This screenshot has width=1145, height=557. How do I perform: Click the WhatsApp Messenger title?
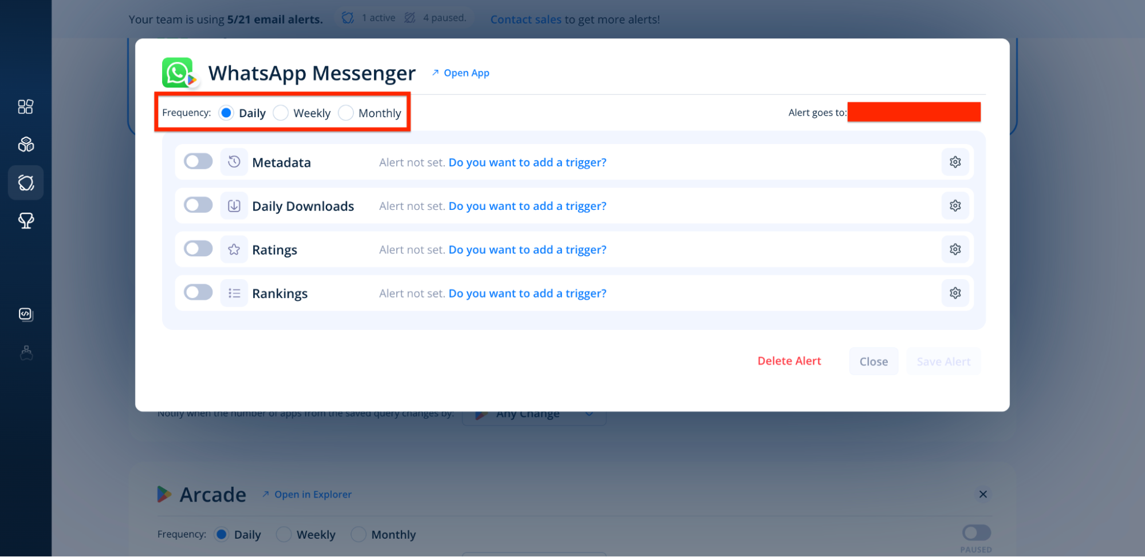point(312,73)
